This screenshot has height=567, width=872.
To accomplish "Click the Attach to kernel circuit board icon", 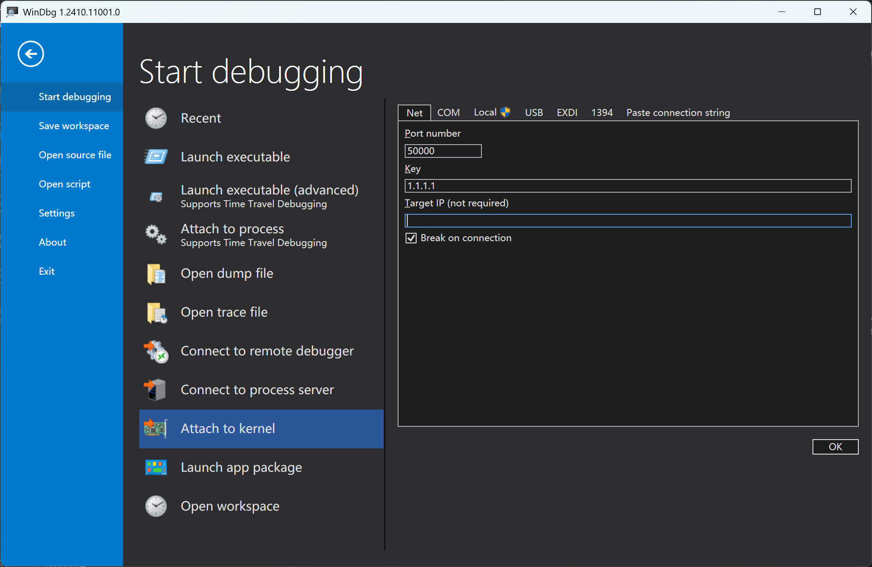I will [x=156, y=429].
